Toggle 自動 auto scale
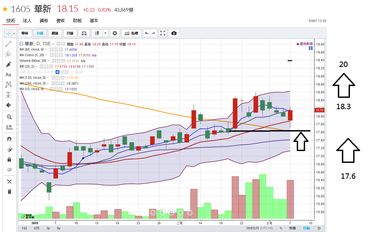This screenshot has width=376, height=232. click(307, 228)
